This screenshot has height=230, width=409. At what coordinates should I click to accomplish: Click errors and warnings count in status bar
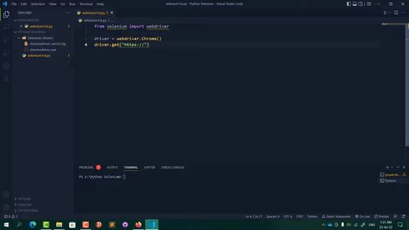tap(11, 217)
